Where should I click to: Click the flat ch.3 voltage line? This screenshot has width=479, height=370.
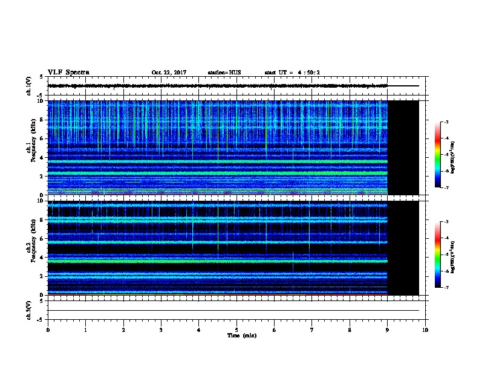click(233, 311)
